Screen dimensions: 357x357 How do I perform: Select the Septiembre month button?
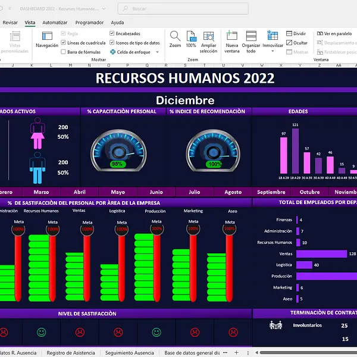(271, 192)
